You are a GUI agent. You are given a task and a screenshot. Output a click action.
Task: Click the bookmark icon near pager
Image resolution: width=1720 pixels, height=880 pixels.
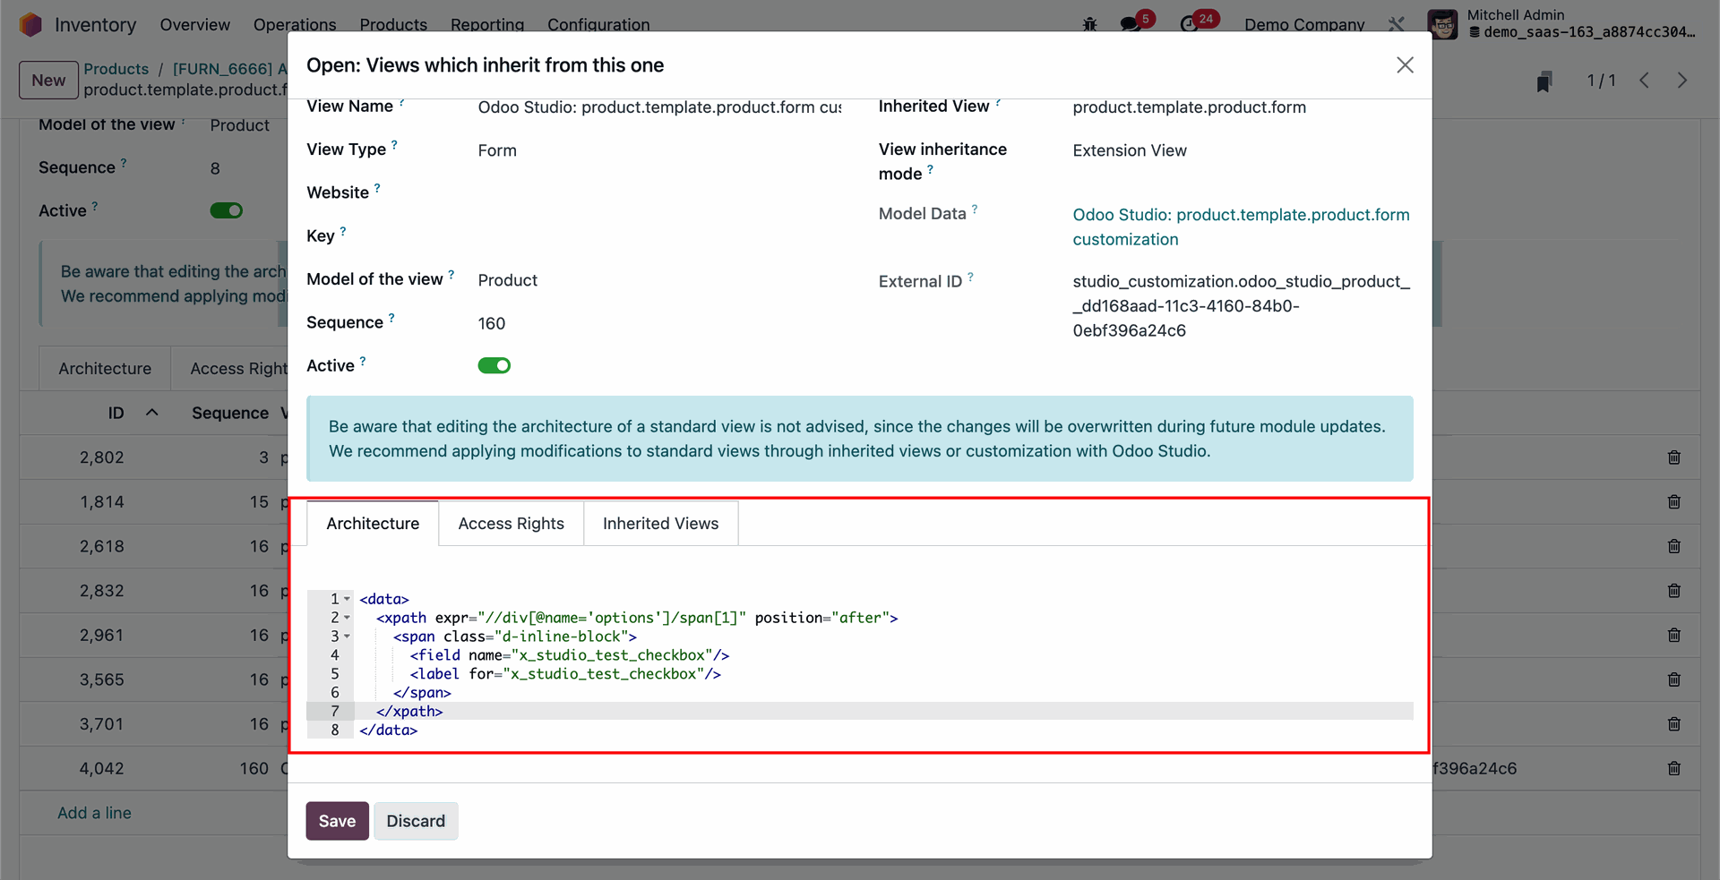click(x=1544, y=81)
